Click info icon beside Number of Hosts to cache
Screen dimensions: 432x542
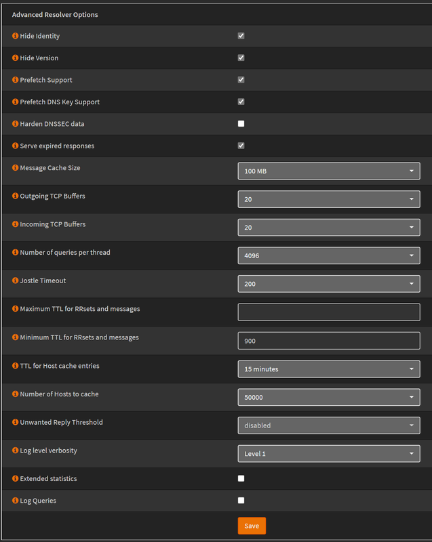pyautogui.click(x=15, y=394)
